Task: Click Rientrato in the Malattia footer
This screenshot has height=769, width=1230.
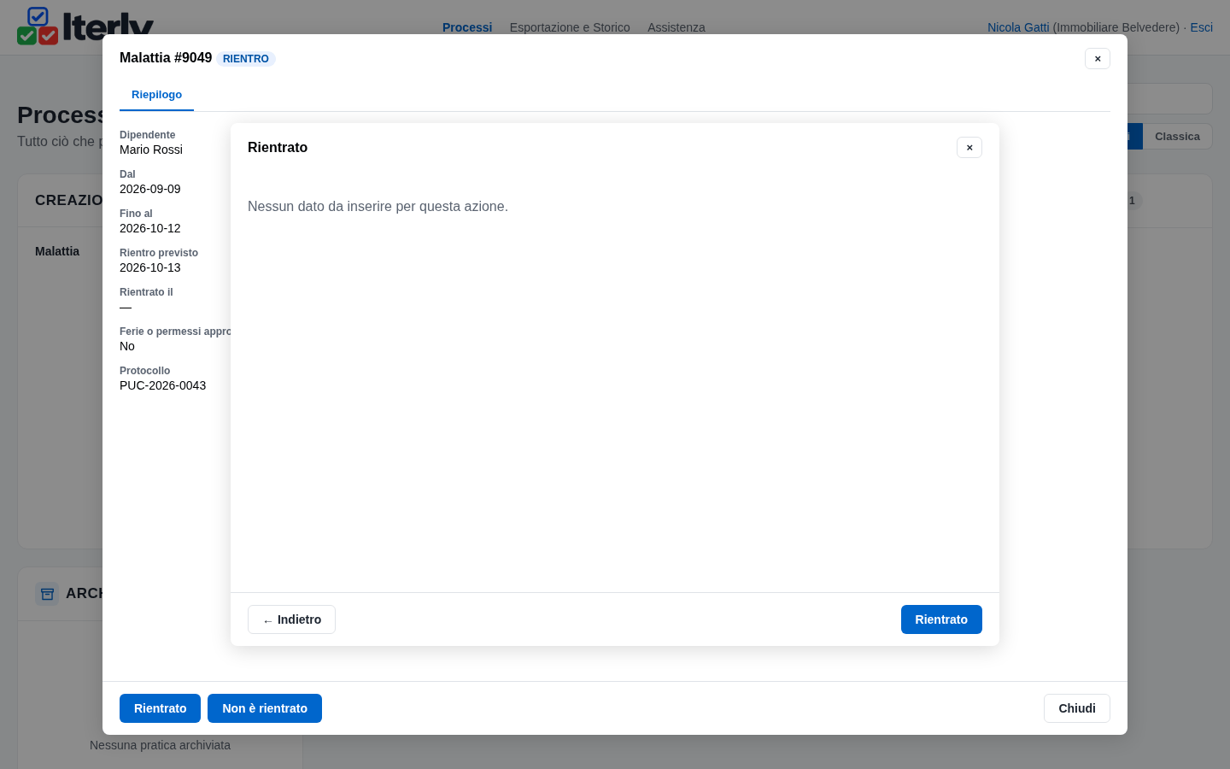Action: coord(160,708)
